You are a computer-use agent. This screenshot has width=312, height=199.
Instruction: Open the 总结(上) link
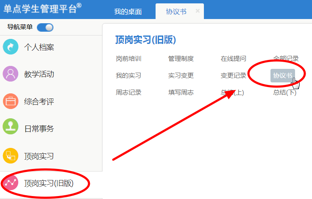click(x=232, y=93)
